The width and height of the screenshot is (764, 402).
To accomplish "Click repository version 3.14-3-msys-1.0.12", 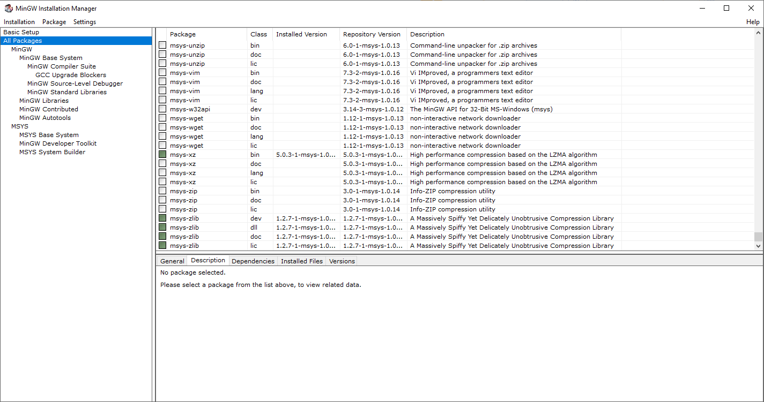I will tap(373, 109).
